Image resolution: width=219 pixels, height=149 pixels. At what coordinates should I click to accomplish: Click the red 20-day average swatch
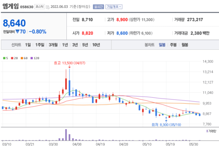12,58
